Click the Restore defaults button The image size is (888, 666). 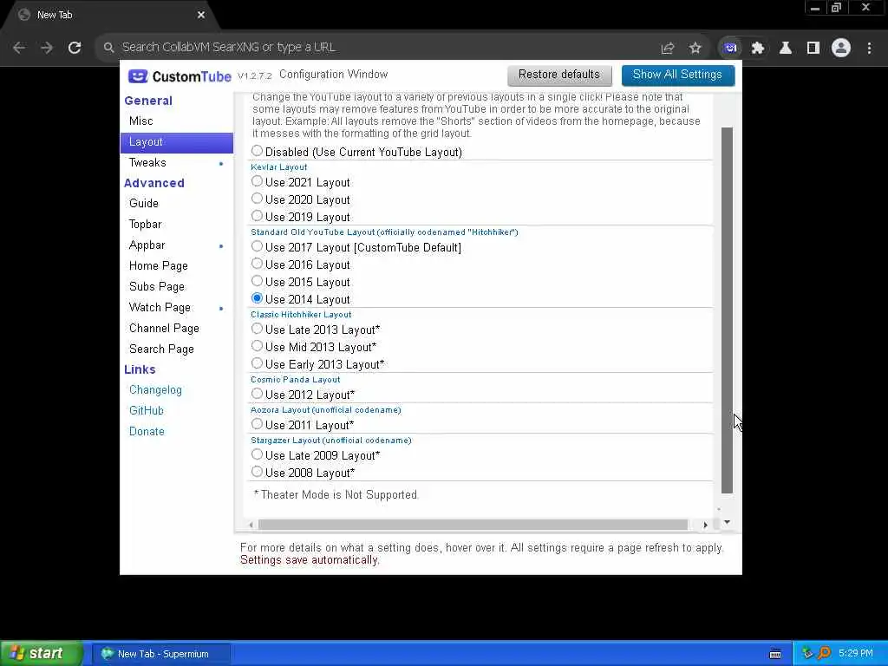[x=559, y=75]
